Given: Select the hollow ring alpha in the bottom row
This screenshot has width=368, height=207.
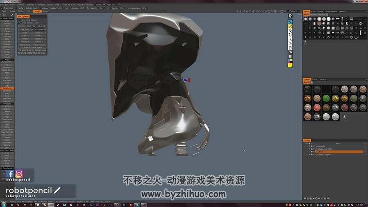Looking at the screenshot, I should (x=356, y=37).
